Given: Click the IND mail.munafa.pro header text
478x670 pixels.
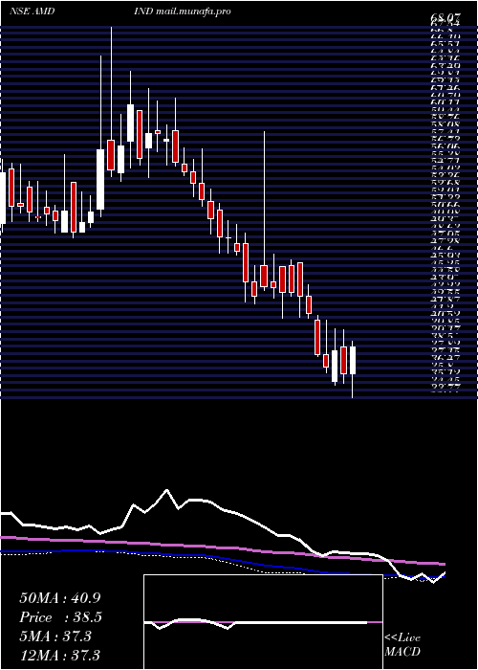Looking at the screenshot, I should 184,11.
